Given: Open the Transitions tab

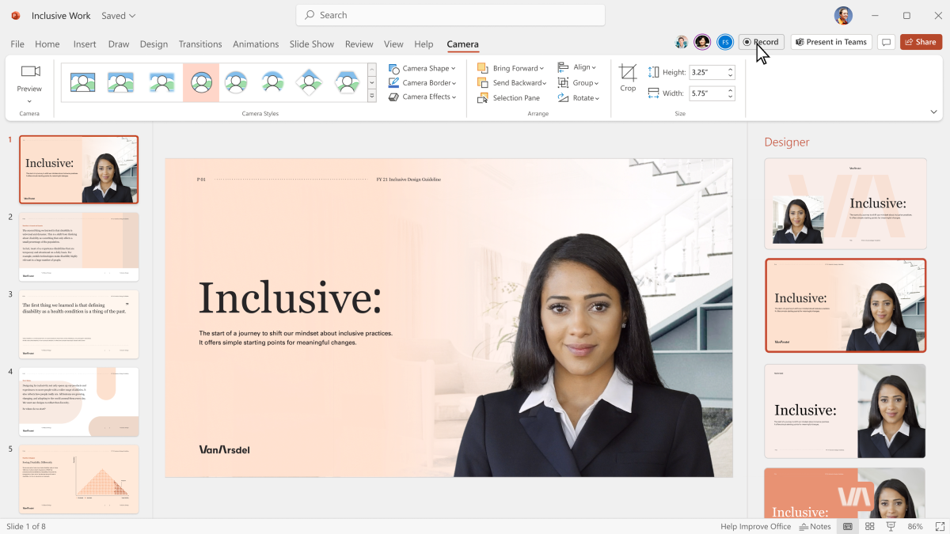Looking at the screenshot, I should click(200, 44).
